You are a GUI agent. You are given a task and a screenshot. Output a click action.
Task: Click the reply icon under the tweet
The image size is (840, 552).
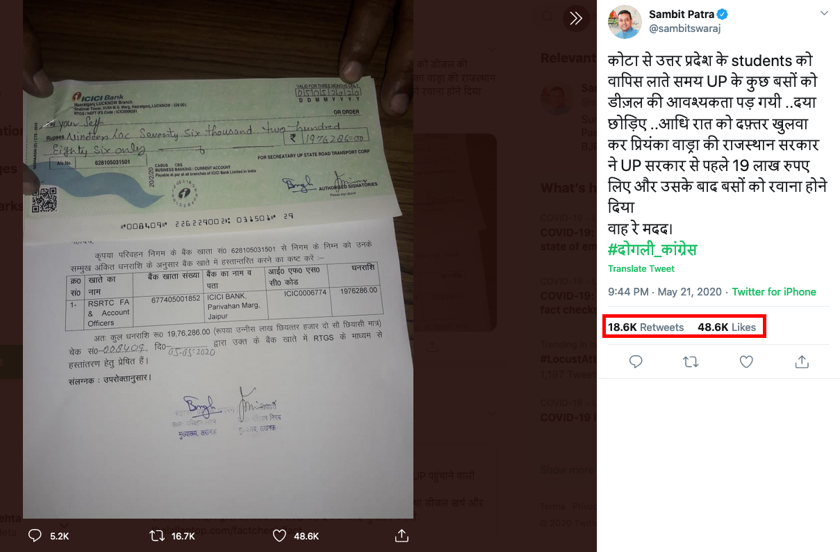635,362
